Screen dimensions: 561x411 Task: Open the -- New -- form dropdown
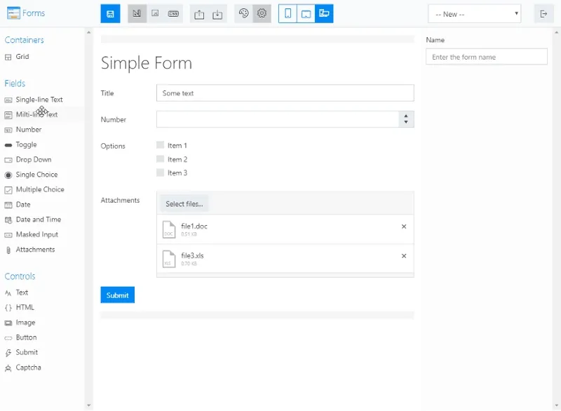(475, 14)
